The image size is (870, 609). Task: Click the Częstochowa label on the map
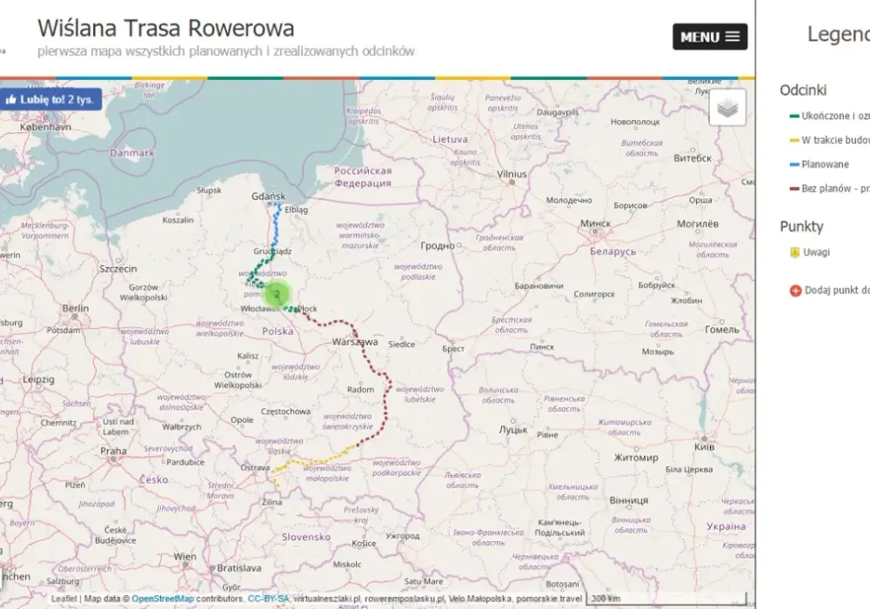pyautogui.click(x=285, y=412)
